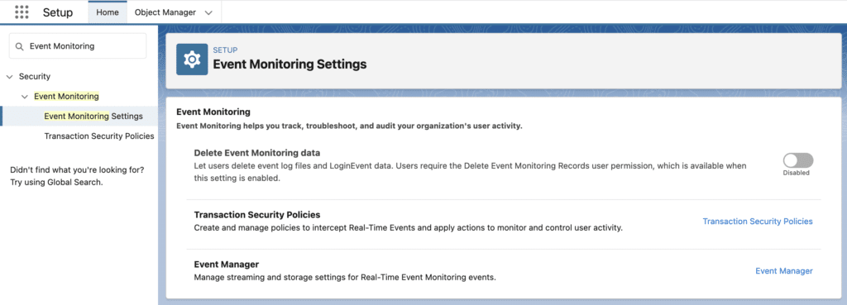Collapse the Security tree section

pyautogui.click(x=9, y=77)
